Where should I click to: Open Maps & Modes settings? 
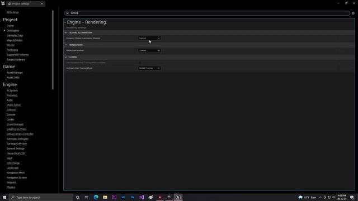point(15,40)
